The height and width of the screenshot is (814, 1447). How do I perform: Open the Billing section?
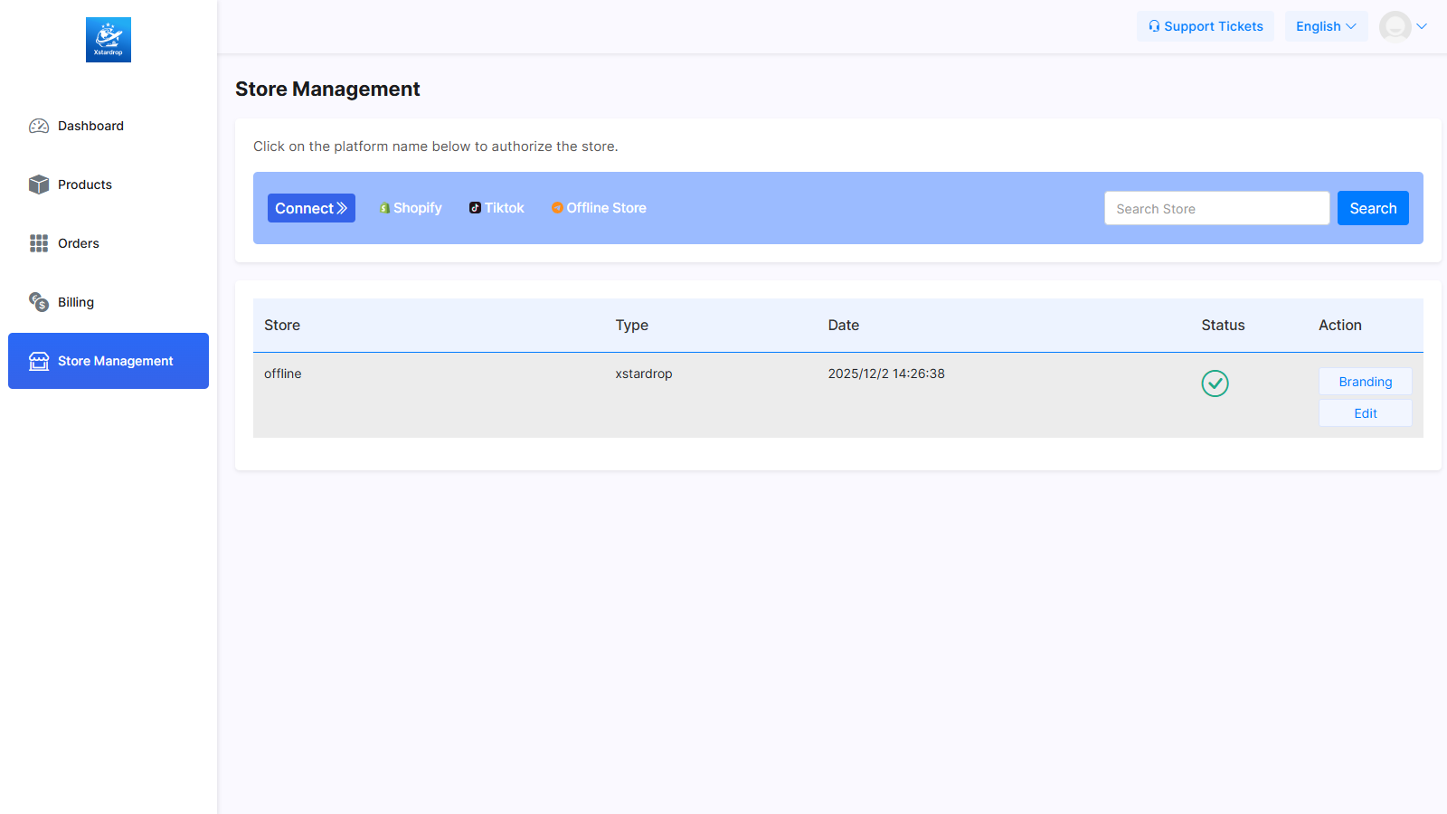pos(109,302)
